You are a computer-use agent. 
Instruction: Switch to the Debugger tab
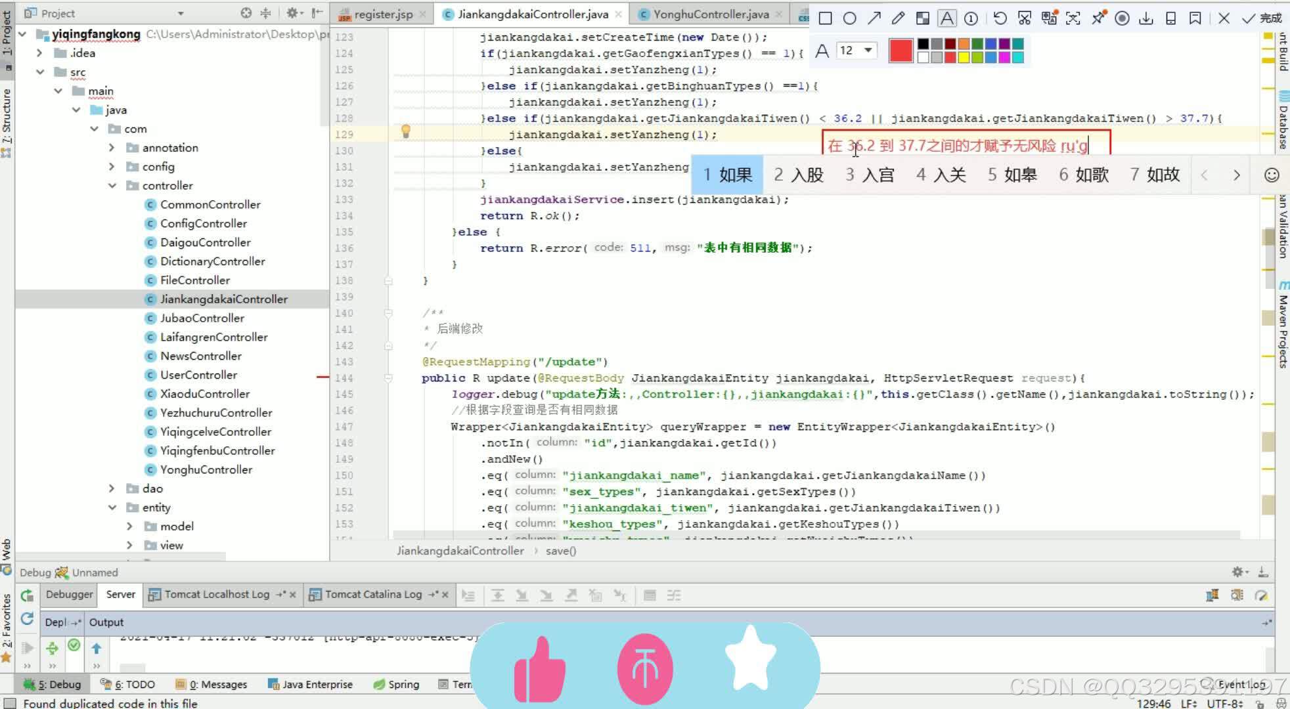69,594
